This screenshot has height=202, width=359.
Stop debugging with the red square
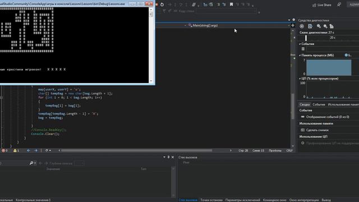pyautogui.click(x=157, y=4)
